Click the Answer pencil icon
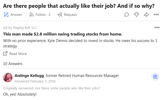Viewport: 163px width, 100px height. point(6,15)
